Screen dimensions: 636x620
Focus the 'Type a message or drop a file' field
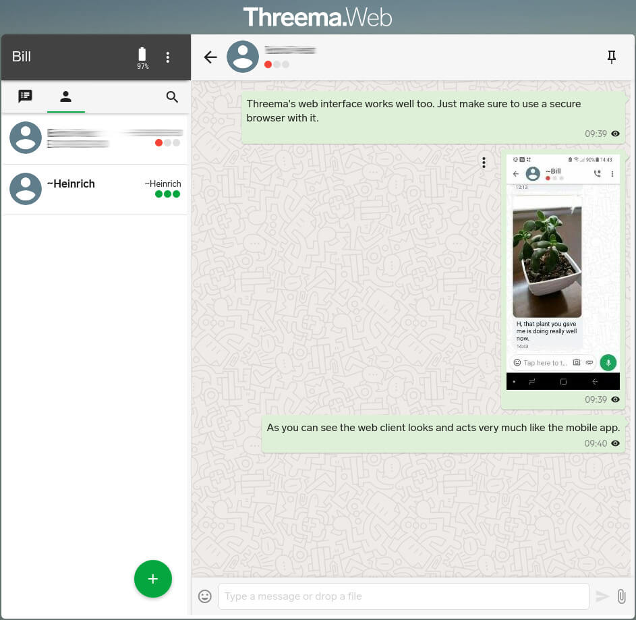403,596
